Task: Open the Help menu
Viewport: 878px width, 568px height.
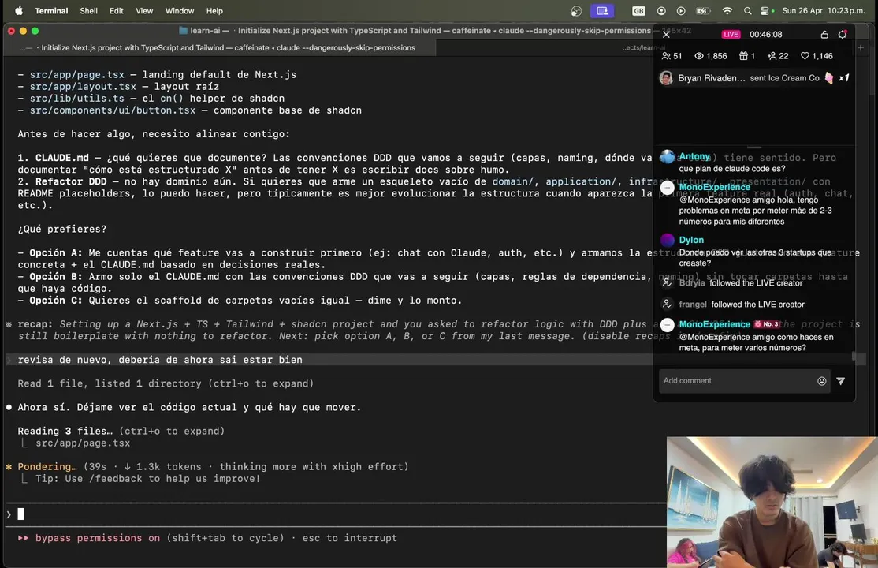Action: point(214,11)
